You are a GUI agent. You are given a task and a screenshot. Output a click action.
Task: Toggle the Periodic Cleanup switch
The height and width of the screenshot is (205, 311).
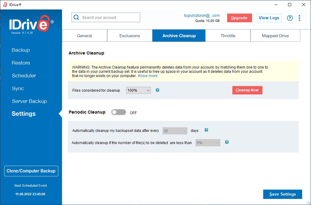coord(119,112)
